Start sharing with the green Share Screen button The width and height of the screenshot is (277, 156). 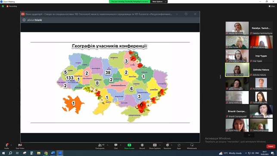tap(129, 146)
